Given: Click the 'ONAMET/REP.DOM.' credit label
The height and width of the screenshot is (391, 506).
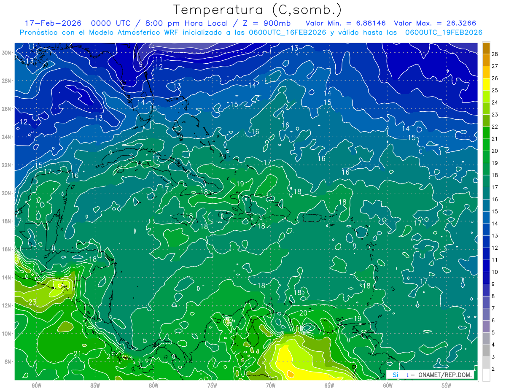Looking at the screenshot, I should (x=444, y=375).
